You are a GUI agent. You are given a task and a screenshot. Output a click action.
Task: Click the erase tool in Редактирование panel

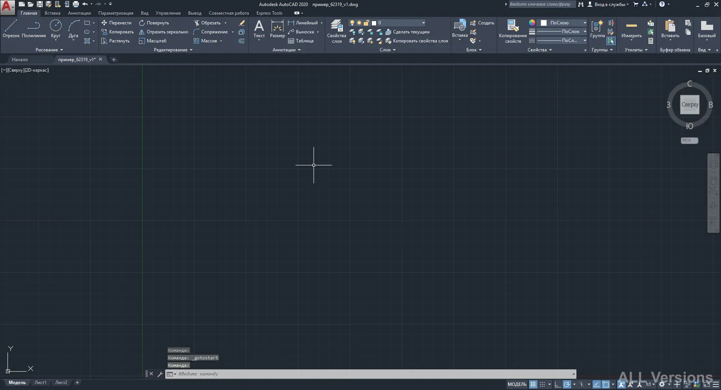click(242, 23)
